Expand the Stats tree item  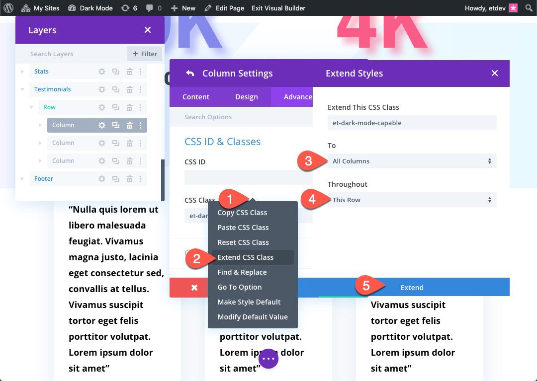[x=21, y=71]
